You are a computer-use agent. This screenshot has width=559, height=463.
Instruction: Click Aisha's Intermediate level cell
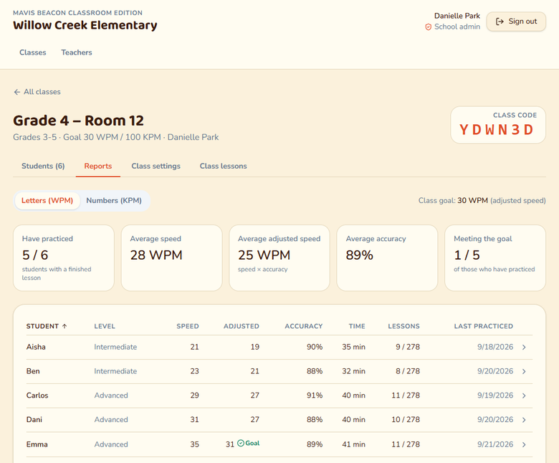click(115, 347)
